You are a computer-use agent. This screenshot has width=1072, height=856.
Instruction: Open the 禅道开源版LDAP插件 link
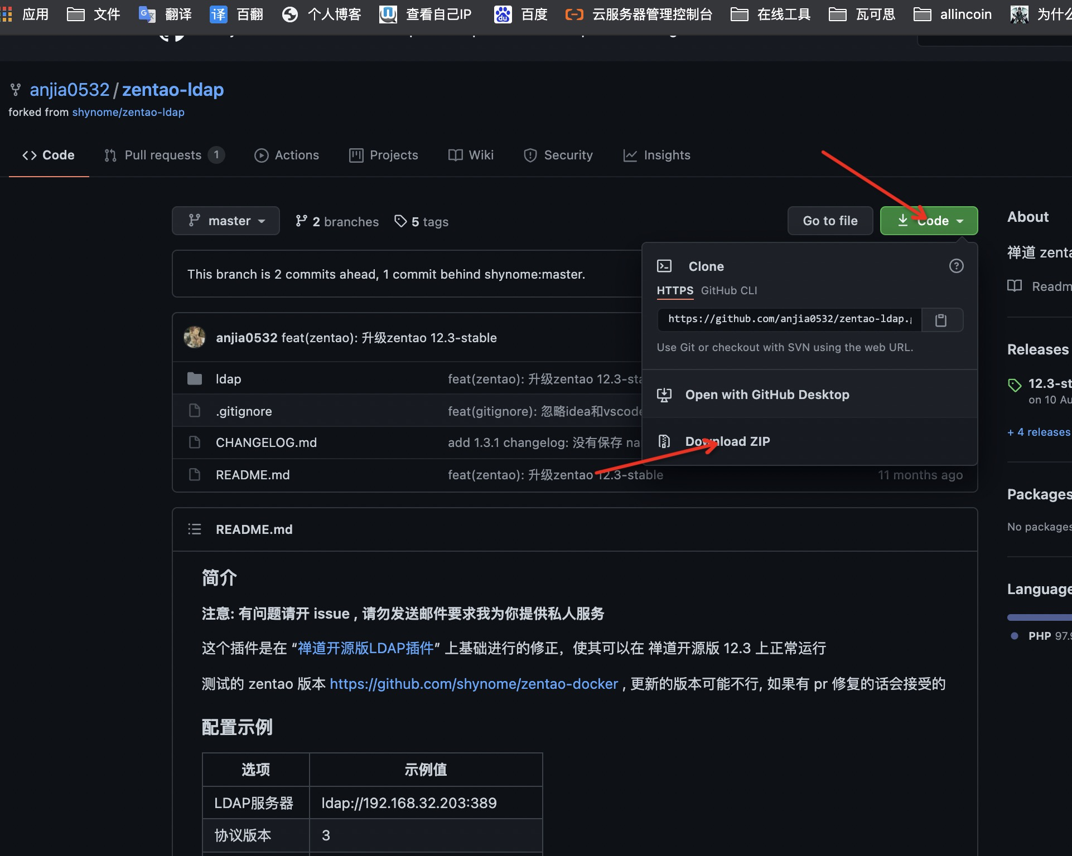(365, 648)
